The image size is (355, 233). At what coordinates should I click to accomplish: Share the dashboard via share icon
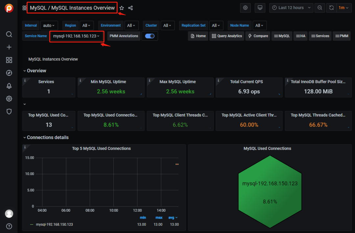130,8
